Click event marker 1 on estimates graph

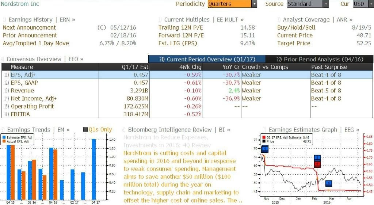(265, 149)
